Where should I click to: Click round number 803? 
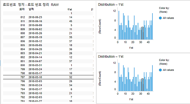pos(23,53)
